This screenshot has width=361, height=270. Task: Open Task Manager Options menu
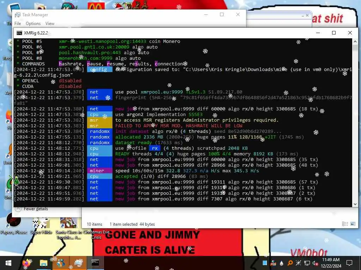[x=33, y=24]
